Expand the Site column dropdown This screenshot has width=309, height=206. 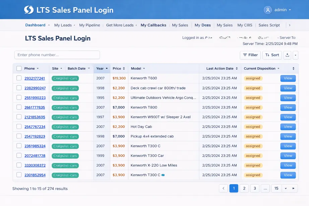[x=61, y=69]
